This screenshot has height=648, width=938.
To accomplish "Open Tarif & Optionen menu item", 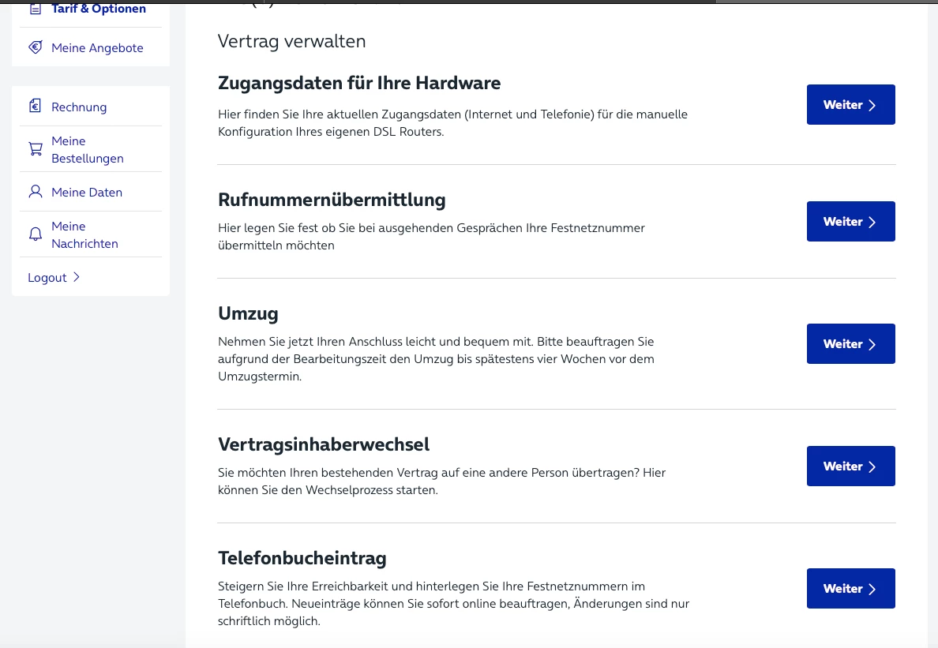I will (x=99, y=9).
